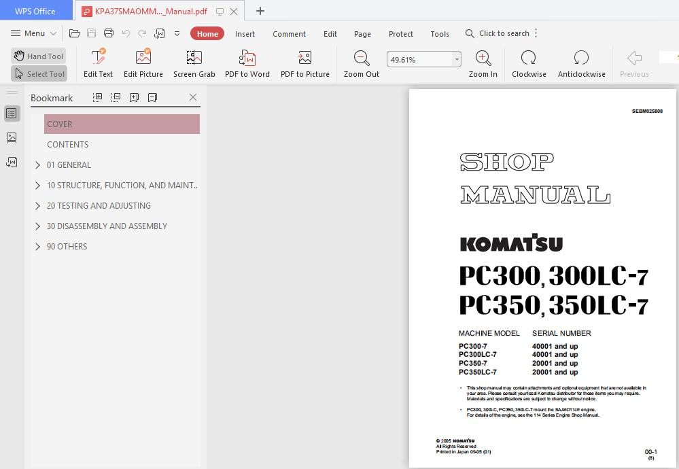The height and width of the screenshot is (469, 679).
Task: Expand the 30 DISASSEMBLY AND ASSEMBLY bookmark
Action: [37, 226]
